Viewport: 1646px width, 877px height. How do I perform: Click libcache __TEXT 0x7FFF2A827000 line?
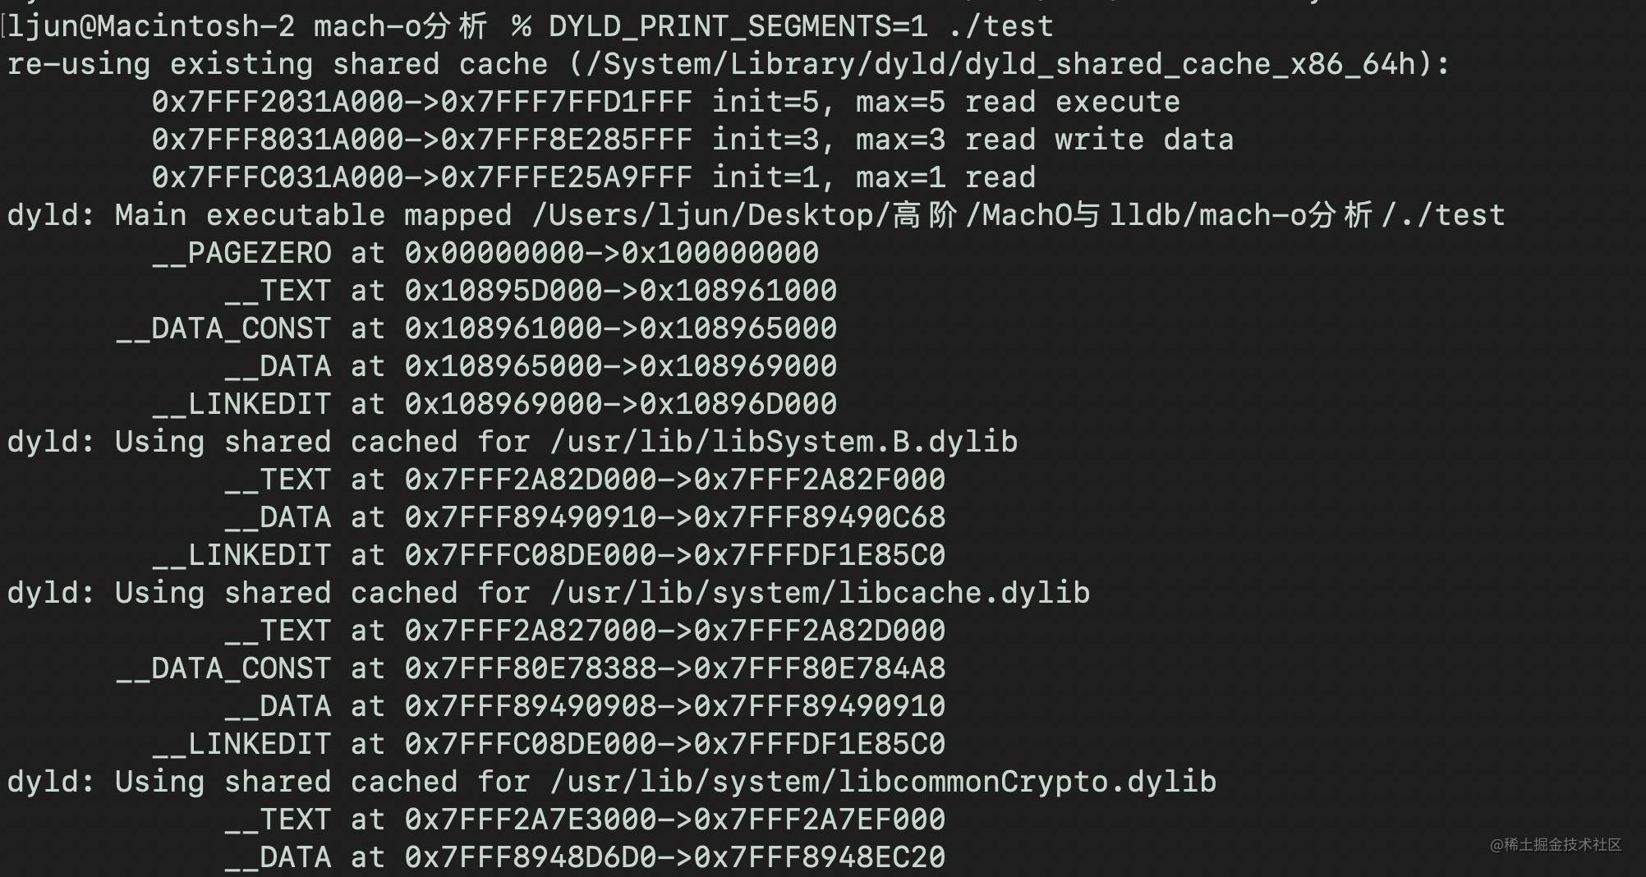point(585,631)
